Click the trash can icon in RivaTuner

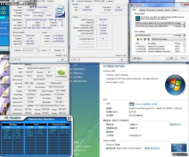pyautogui.click(x=148, y=39)
